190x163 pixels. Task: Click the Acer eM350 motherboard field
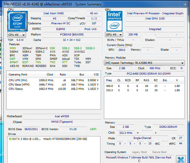click(x=62, y=116)
